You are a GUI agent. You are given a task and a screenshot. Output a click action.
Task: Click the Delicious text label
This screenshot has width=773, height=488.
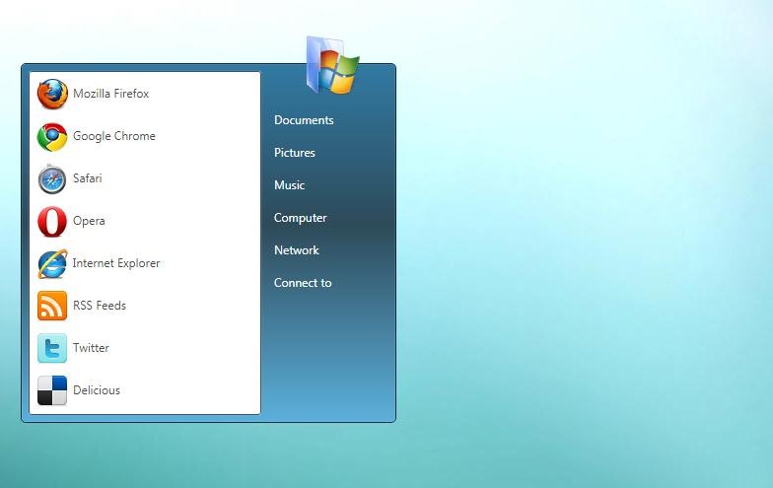click(x=97, y=390)
